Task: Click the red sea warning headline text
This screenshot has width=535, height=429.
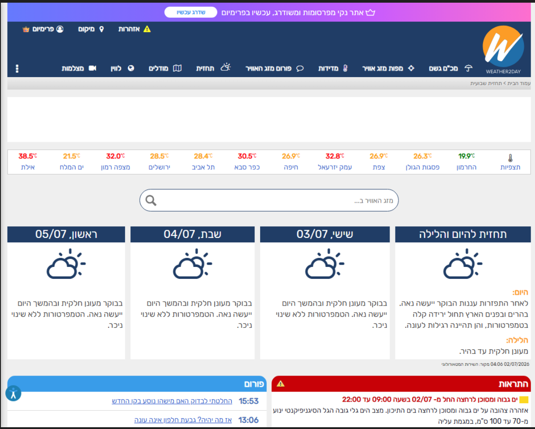Action: click(x=429, y=399)
